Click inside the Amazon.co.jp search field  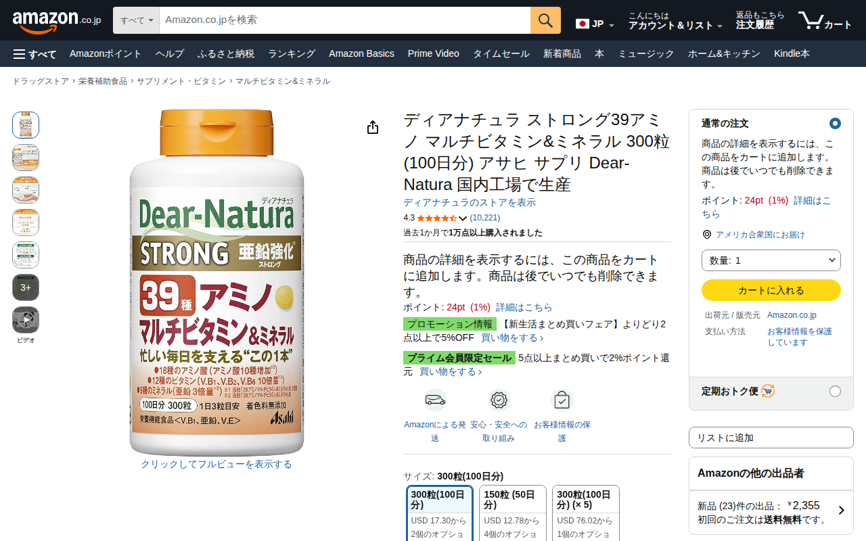(345, 20)
